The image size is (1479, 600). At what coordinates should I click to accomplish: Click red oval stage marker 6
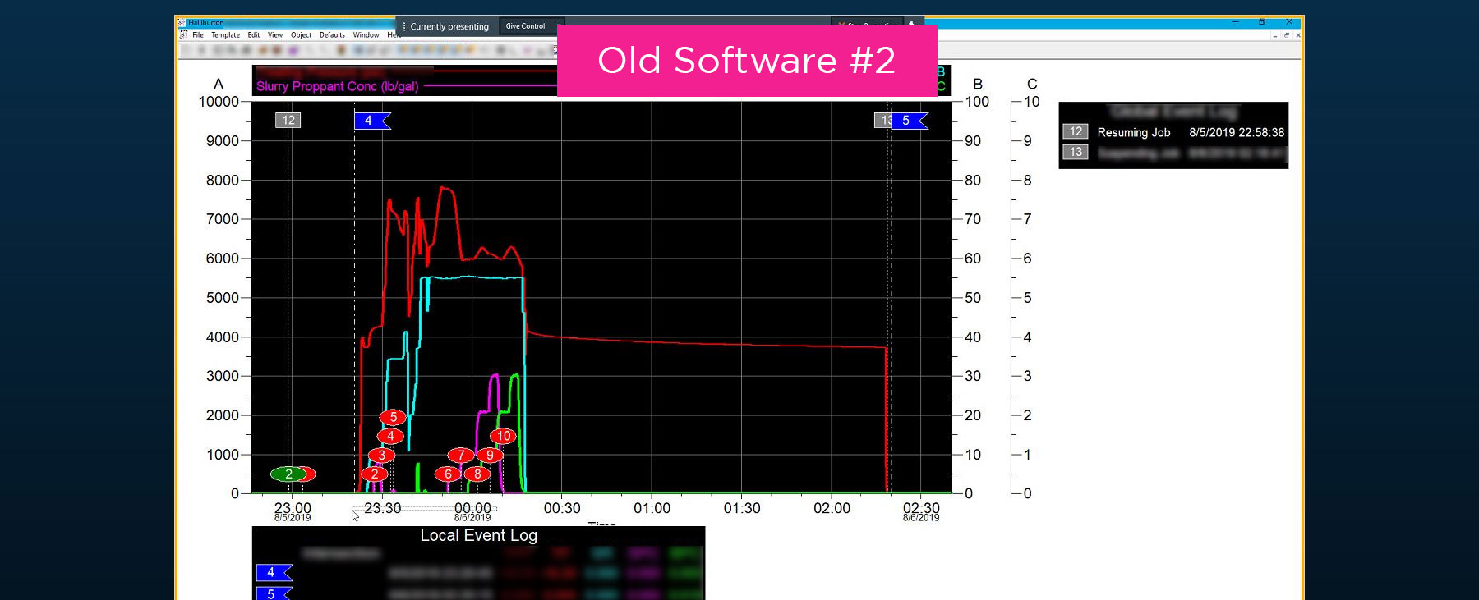[448, 474]
